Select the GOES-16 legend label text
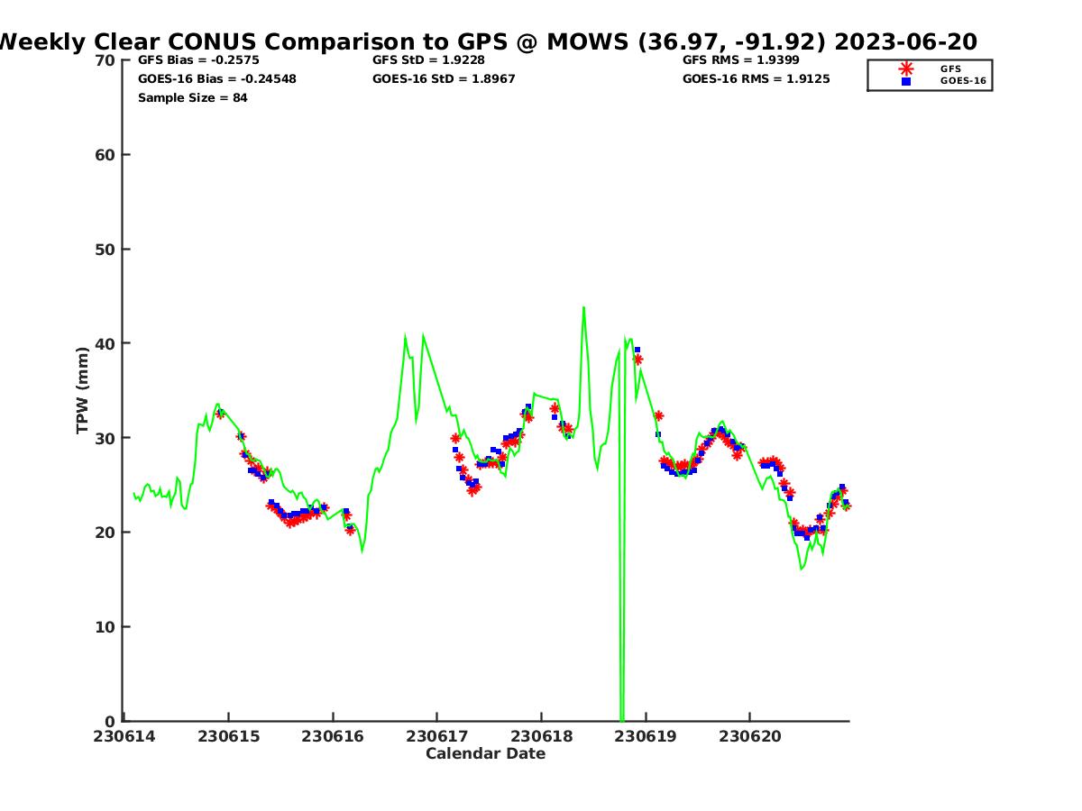Screen dimensions: 1082x811 (963, 81)
